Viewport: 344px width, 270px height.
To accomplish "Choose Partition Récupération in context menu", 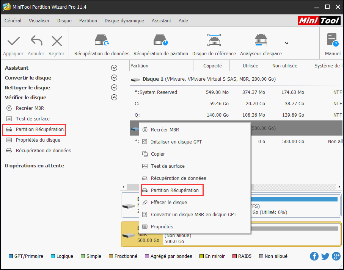I will [x=195, y=190].
